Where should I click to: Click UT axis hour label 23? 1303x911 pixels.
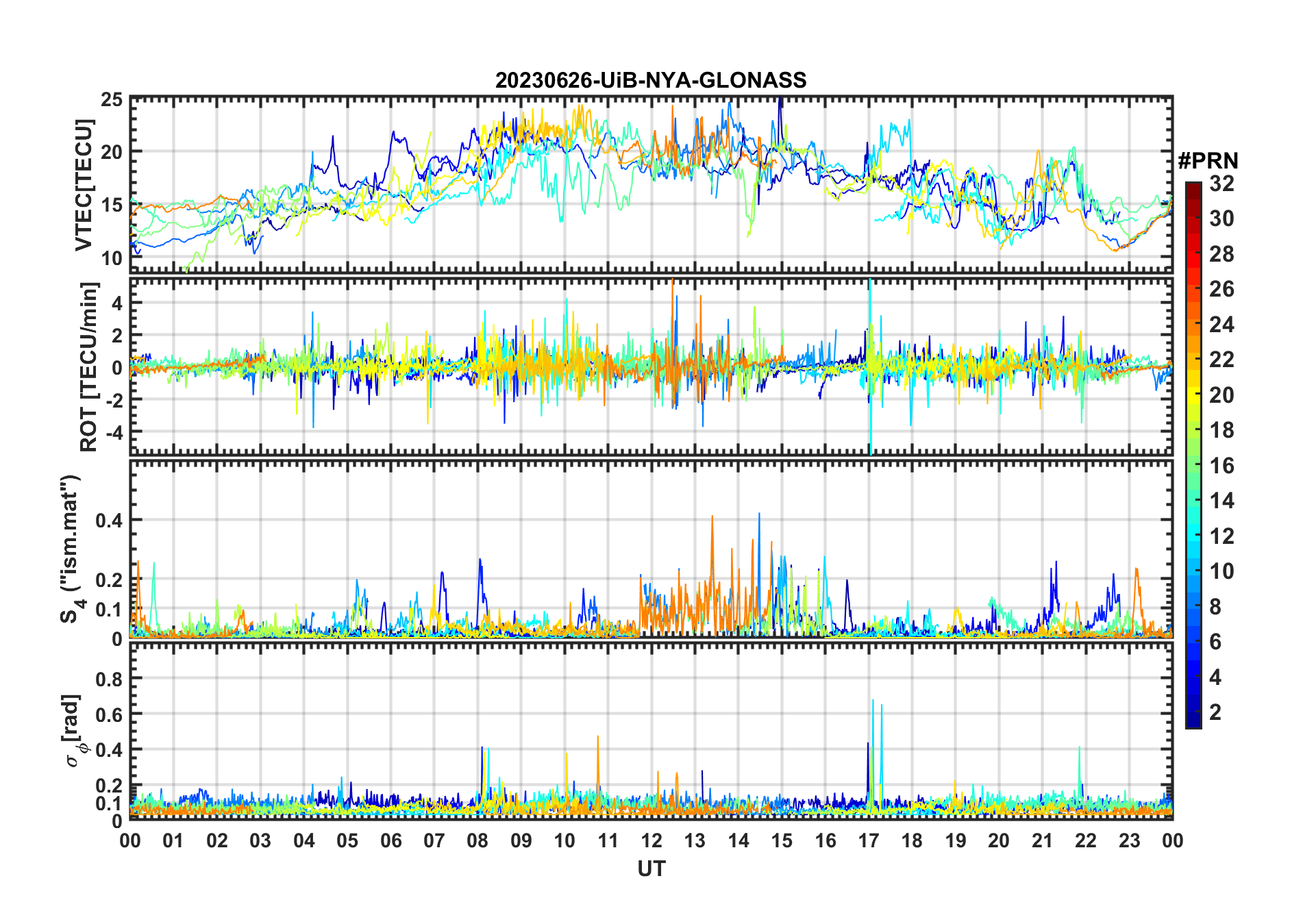click(1130, 841)
